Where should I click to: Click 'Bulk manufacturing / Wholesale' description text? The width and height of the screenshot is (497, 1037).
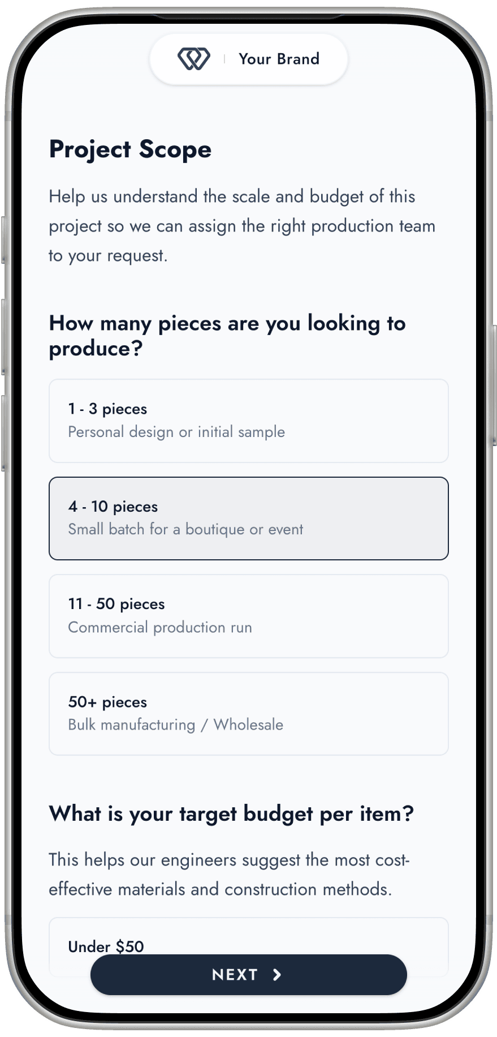pyautogui.click(x=175, y=725)
